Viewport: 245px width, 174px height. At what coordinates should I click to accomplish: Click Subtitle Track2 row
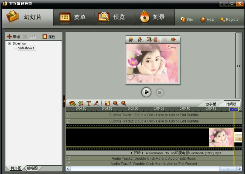154,121
